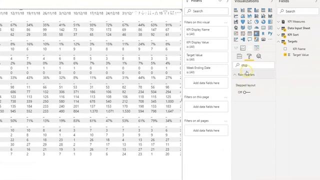
Task: Select the Filled map visual
Action: [242, 27]
